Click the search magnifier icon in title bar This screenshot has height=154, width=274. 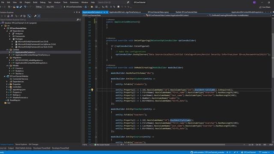(x=128, y=2)
